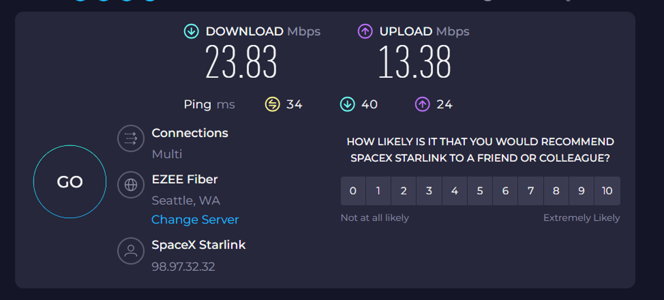This screenshot has width=664, height=300.
Task: Click the upload arrow icon
Action: 365,32
